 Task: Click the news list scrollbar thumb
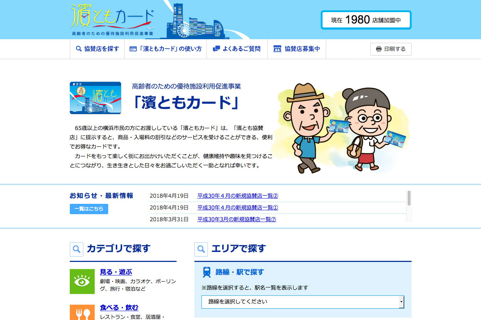coord(409,198)
